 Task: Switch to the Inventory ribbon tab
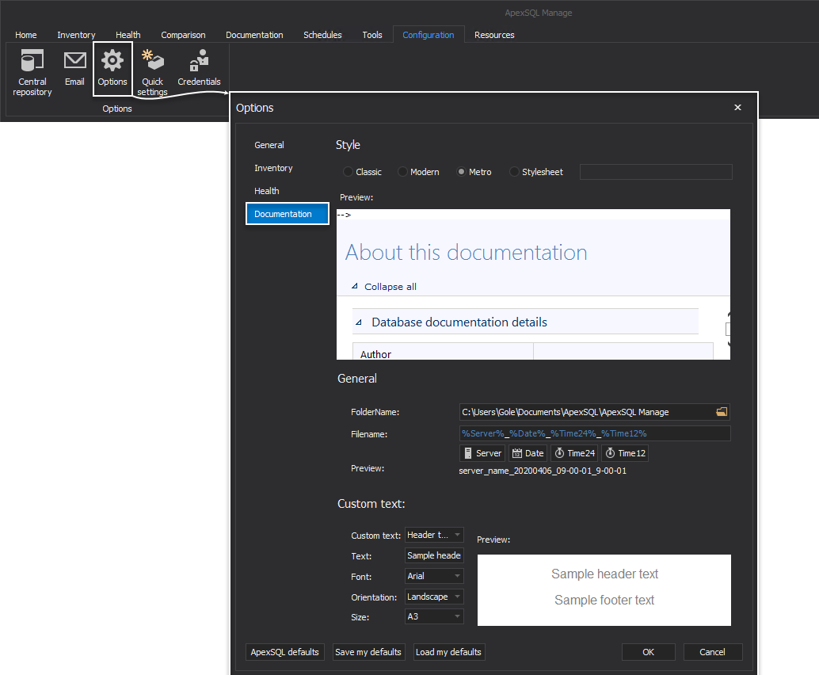76,35
